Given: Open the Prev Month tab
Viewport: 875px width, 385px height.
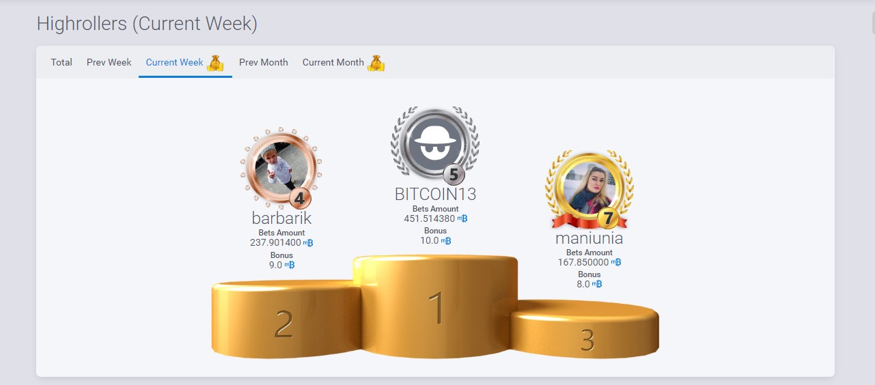Looking at the screenshot, I should point(263,62).
